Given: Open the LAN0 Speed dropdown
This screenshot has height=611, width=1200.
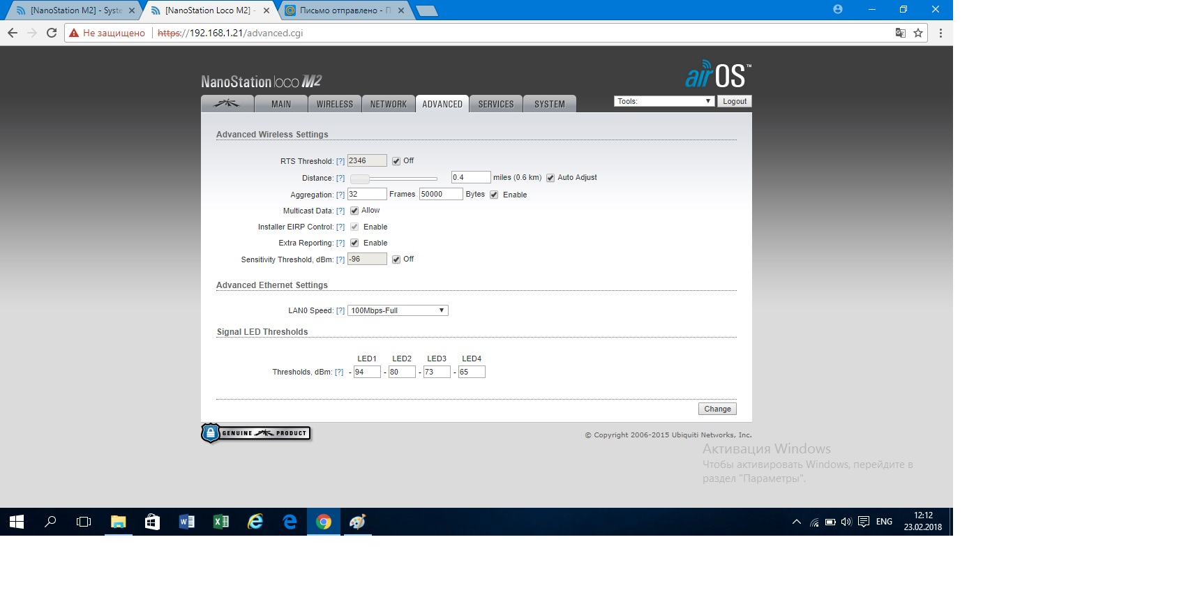Looking at the screenshot, I should (x=398, y=310).
